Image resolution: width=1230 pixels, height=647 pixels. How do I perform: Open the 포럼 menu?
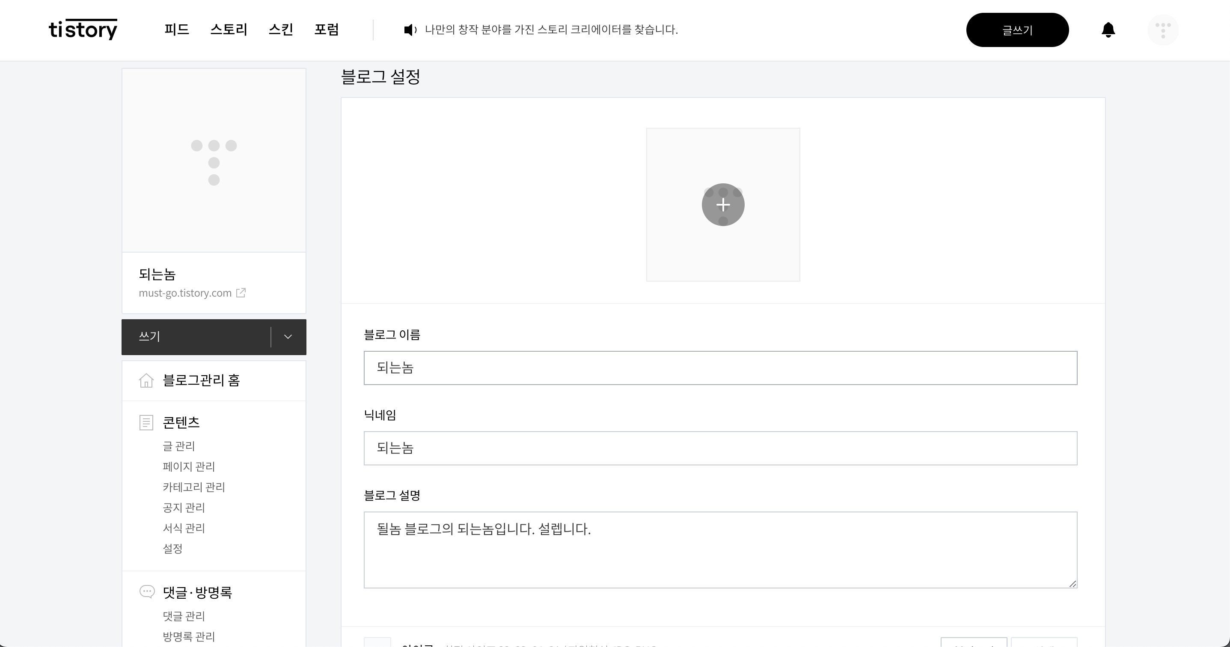(327, 29)
